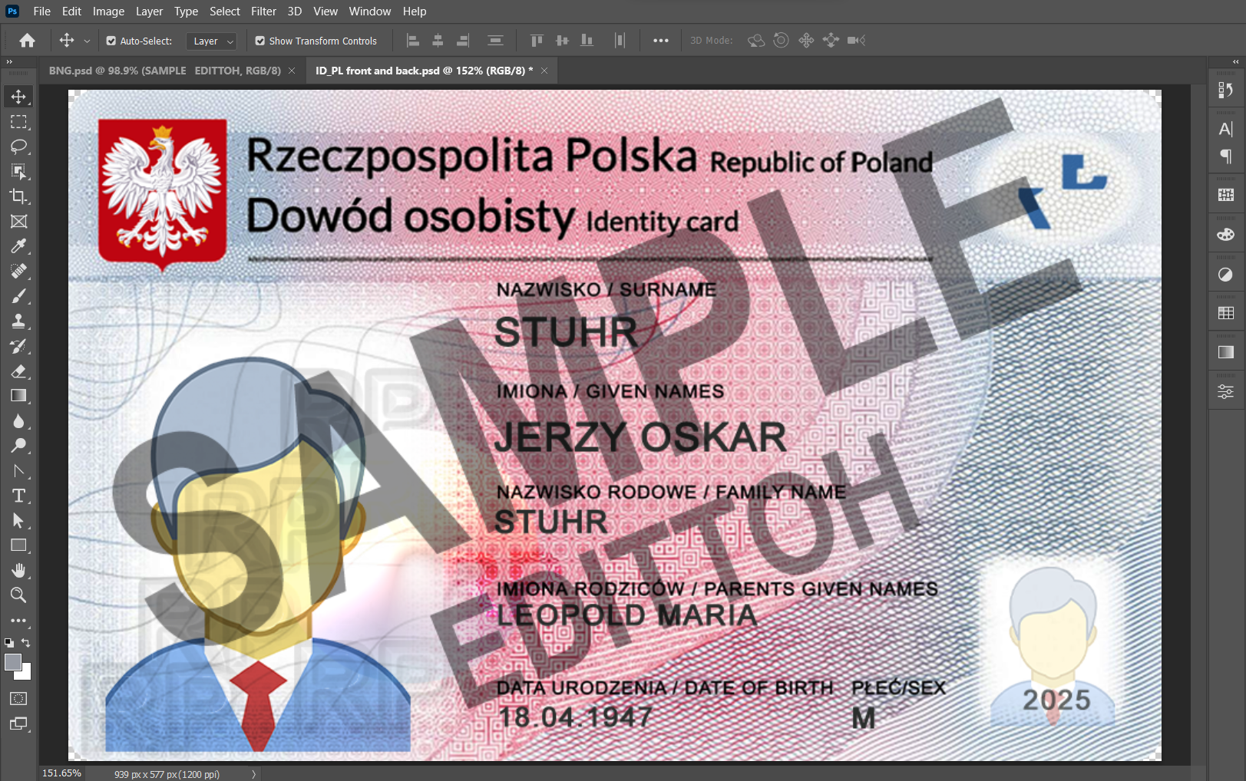
Task: Toggle Quick Mask mode
Action: pyautogui.click(x=18, y=699)
